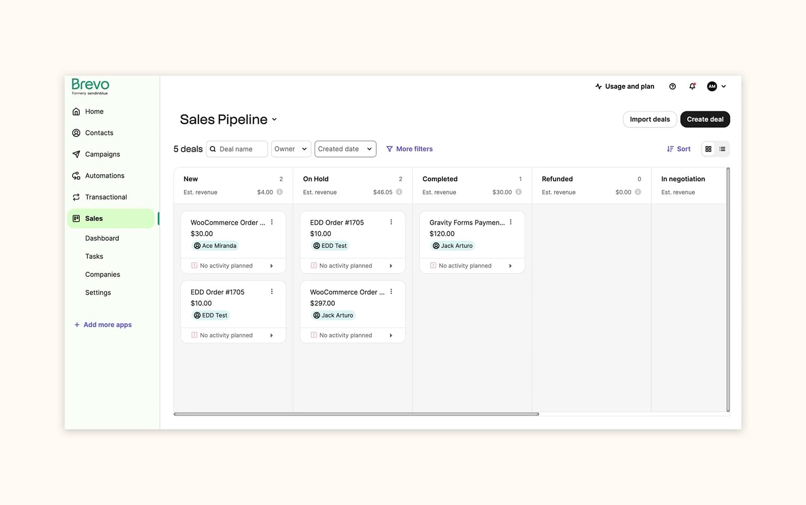
Task: Click the help question mark icon
Action: coord(672,86)
